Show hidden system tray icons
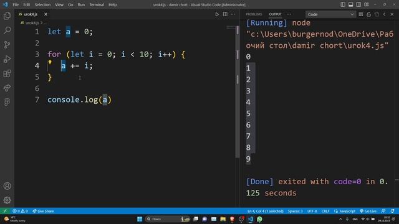 point(340,219)
